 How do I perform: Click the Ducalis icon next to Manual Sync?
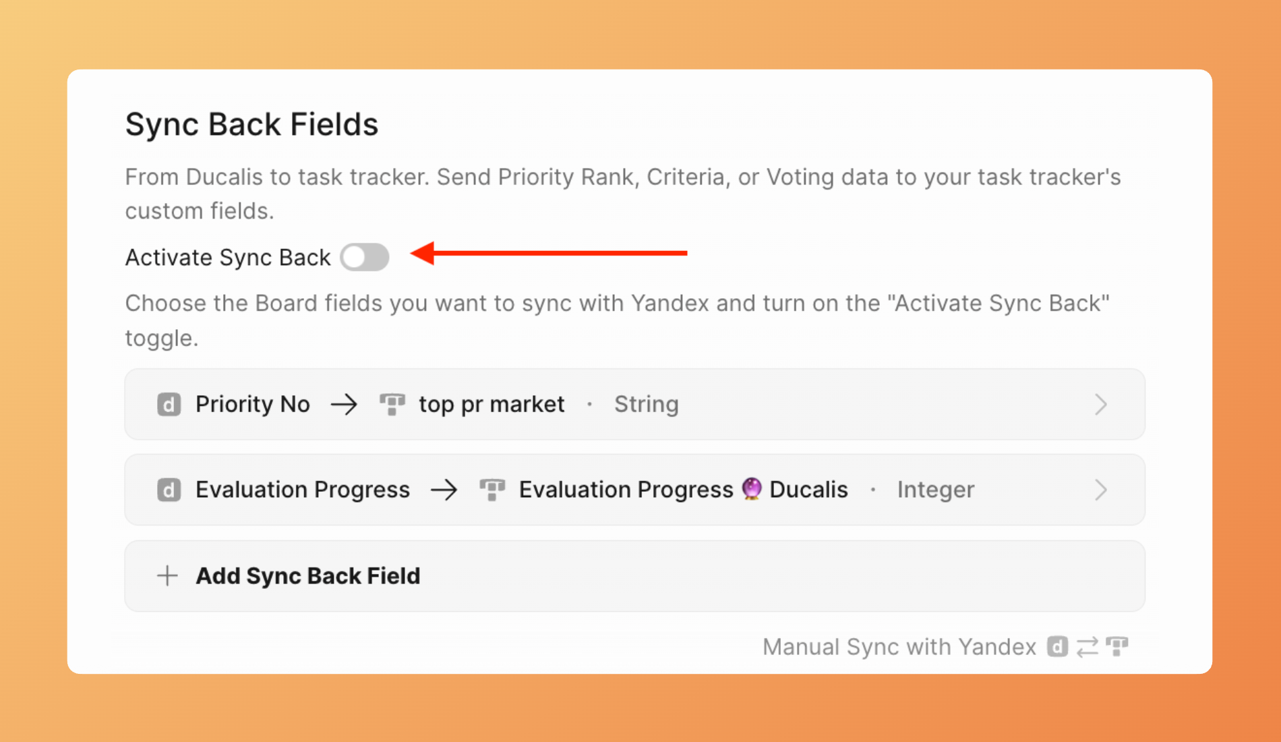pos(1057,647)
